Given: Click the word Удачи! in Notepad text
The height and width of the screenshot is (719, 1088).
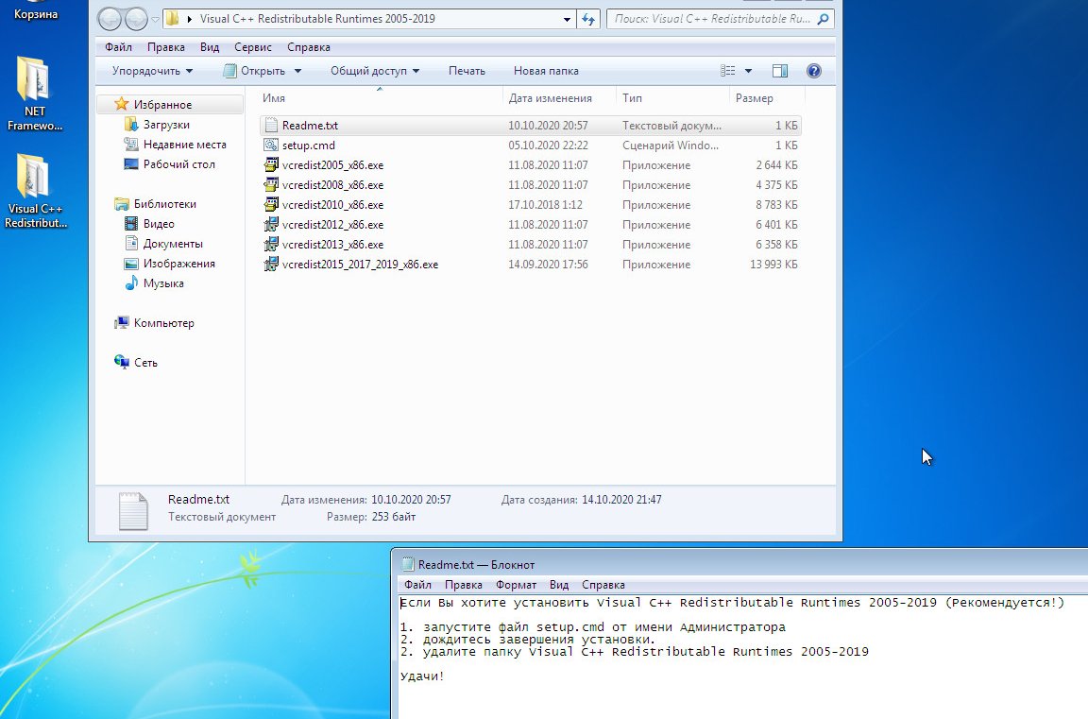Looking at the screenshot, I should point(422,676).
